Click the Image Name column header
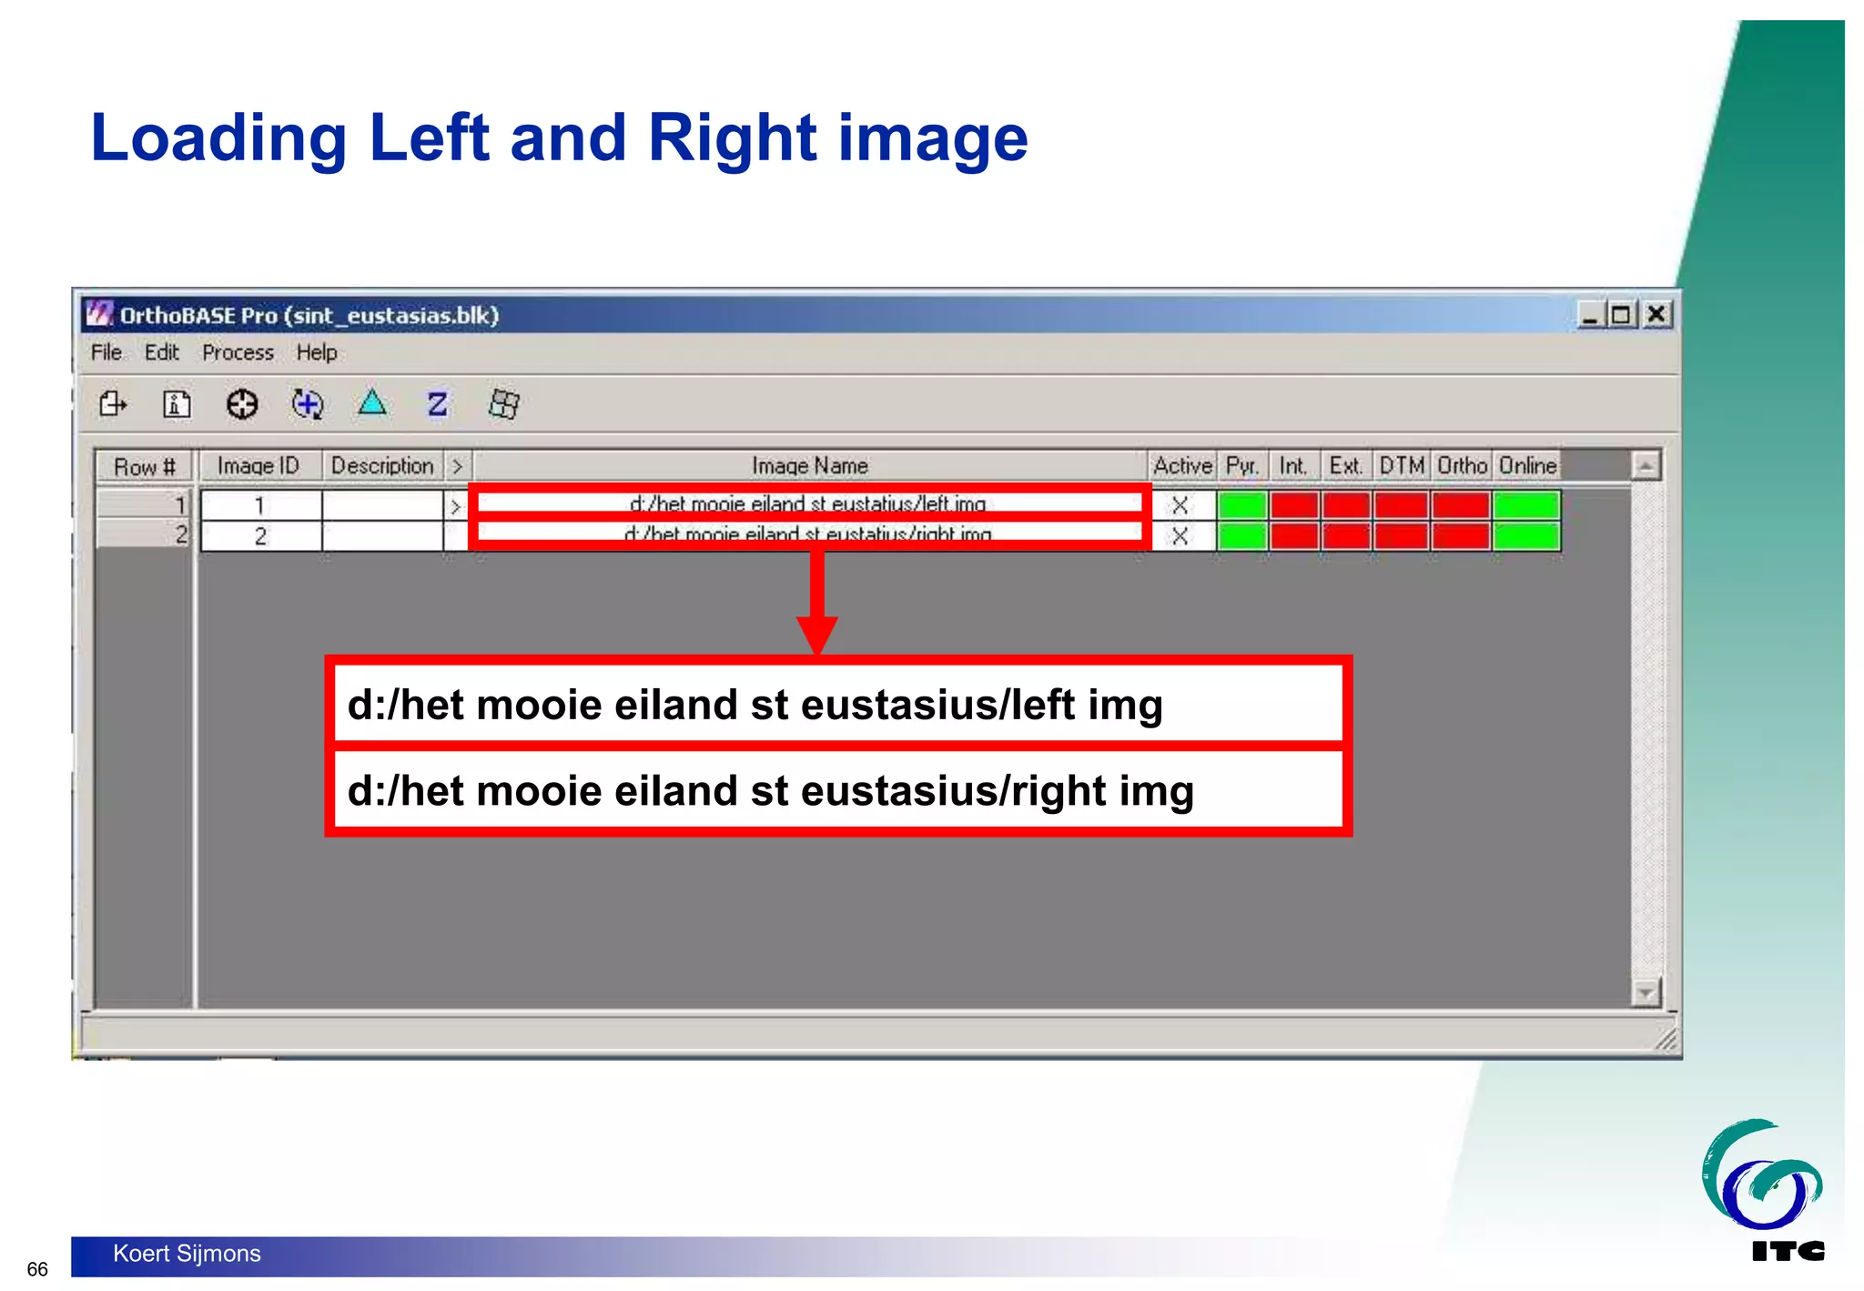 (809, 466)
